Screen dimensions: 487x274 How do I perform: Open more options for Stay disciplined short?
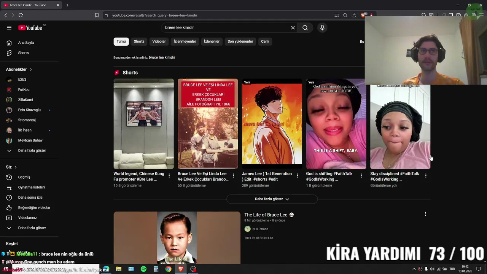[426, 175]
